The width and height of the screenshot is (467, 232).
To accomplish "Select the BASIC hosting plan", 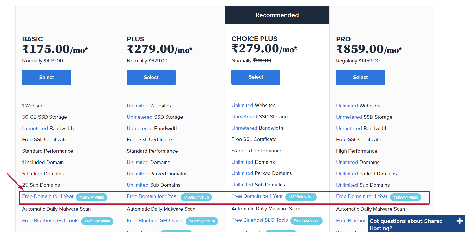I will (47, 77).
